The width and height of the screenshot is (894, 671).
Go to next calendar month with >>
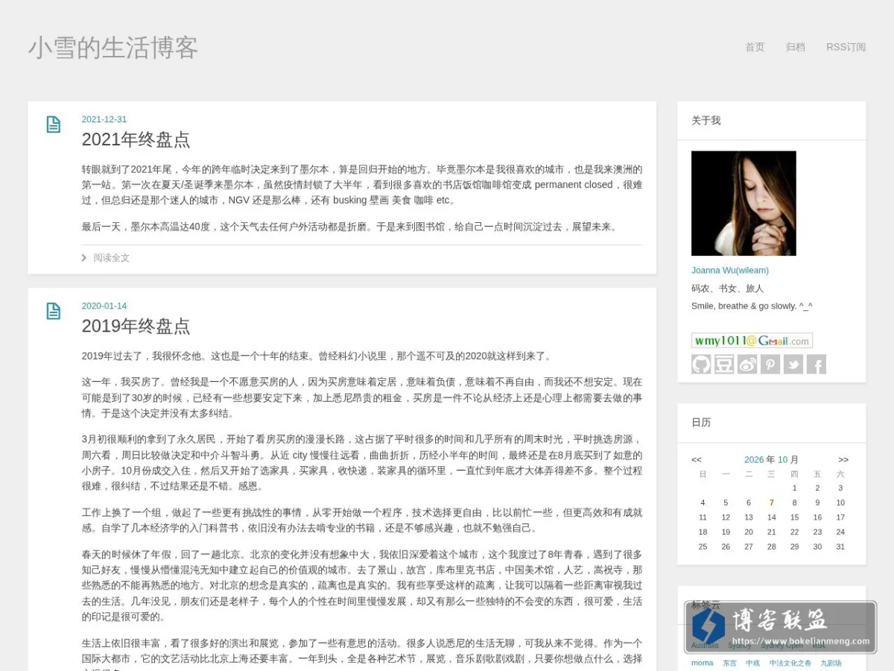click(843, 460)
